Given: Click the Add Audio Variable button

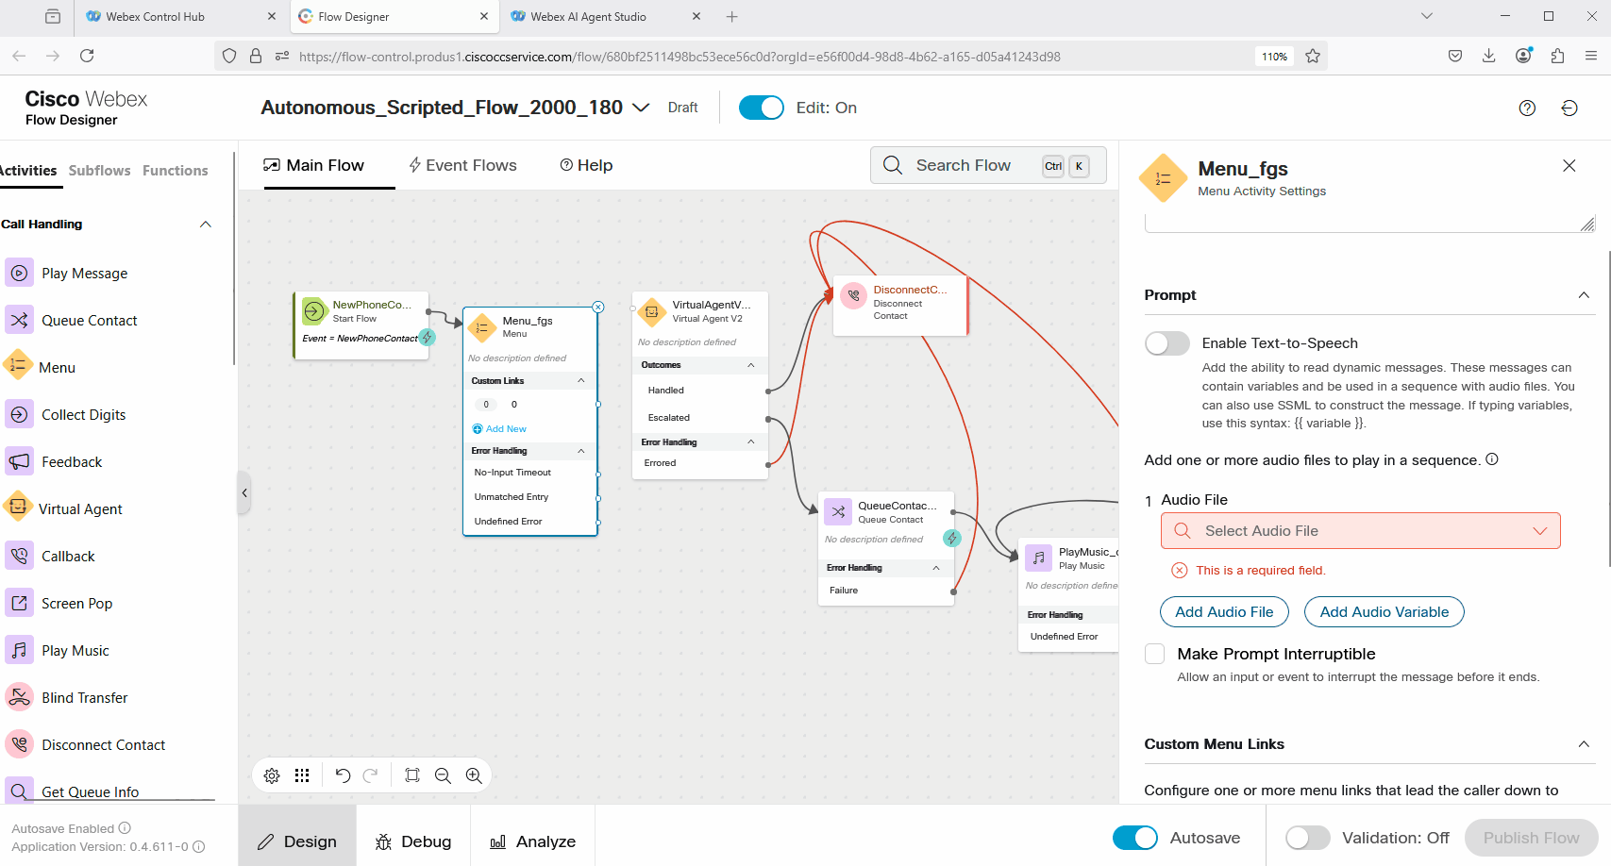Looking at the screenshot, I should coord(1384,612).
